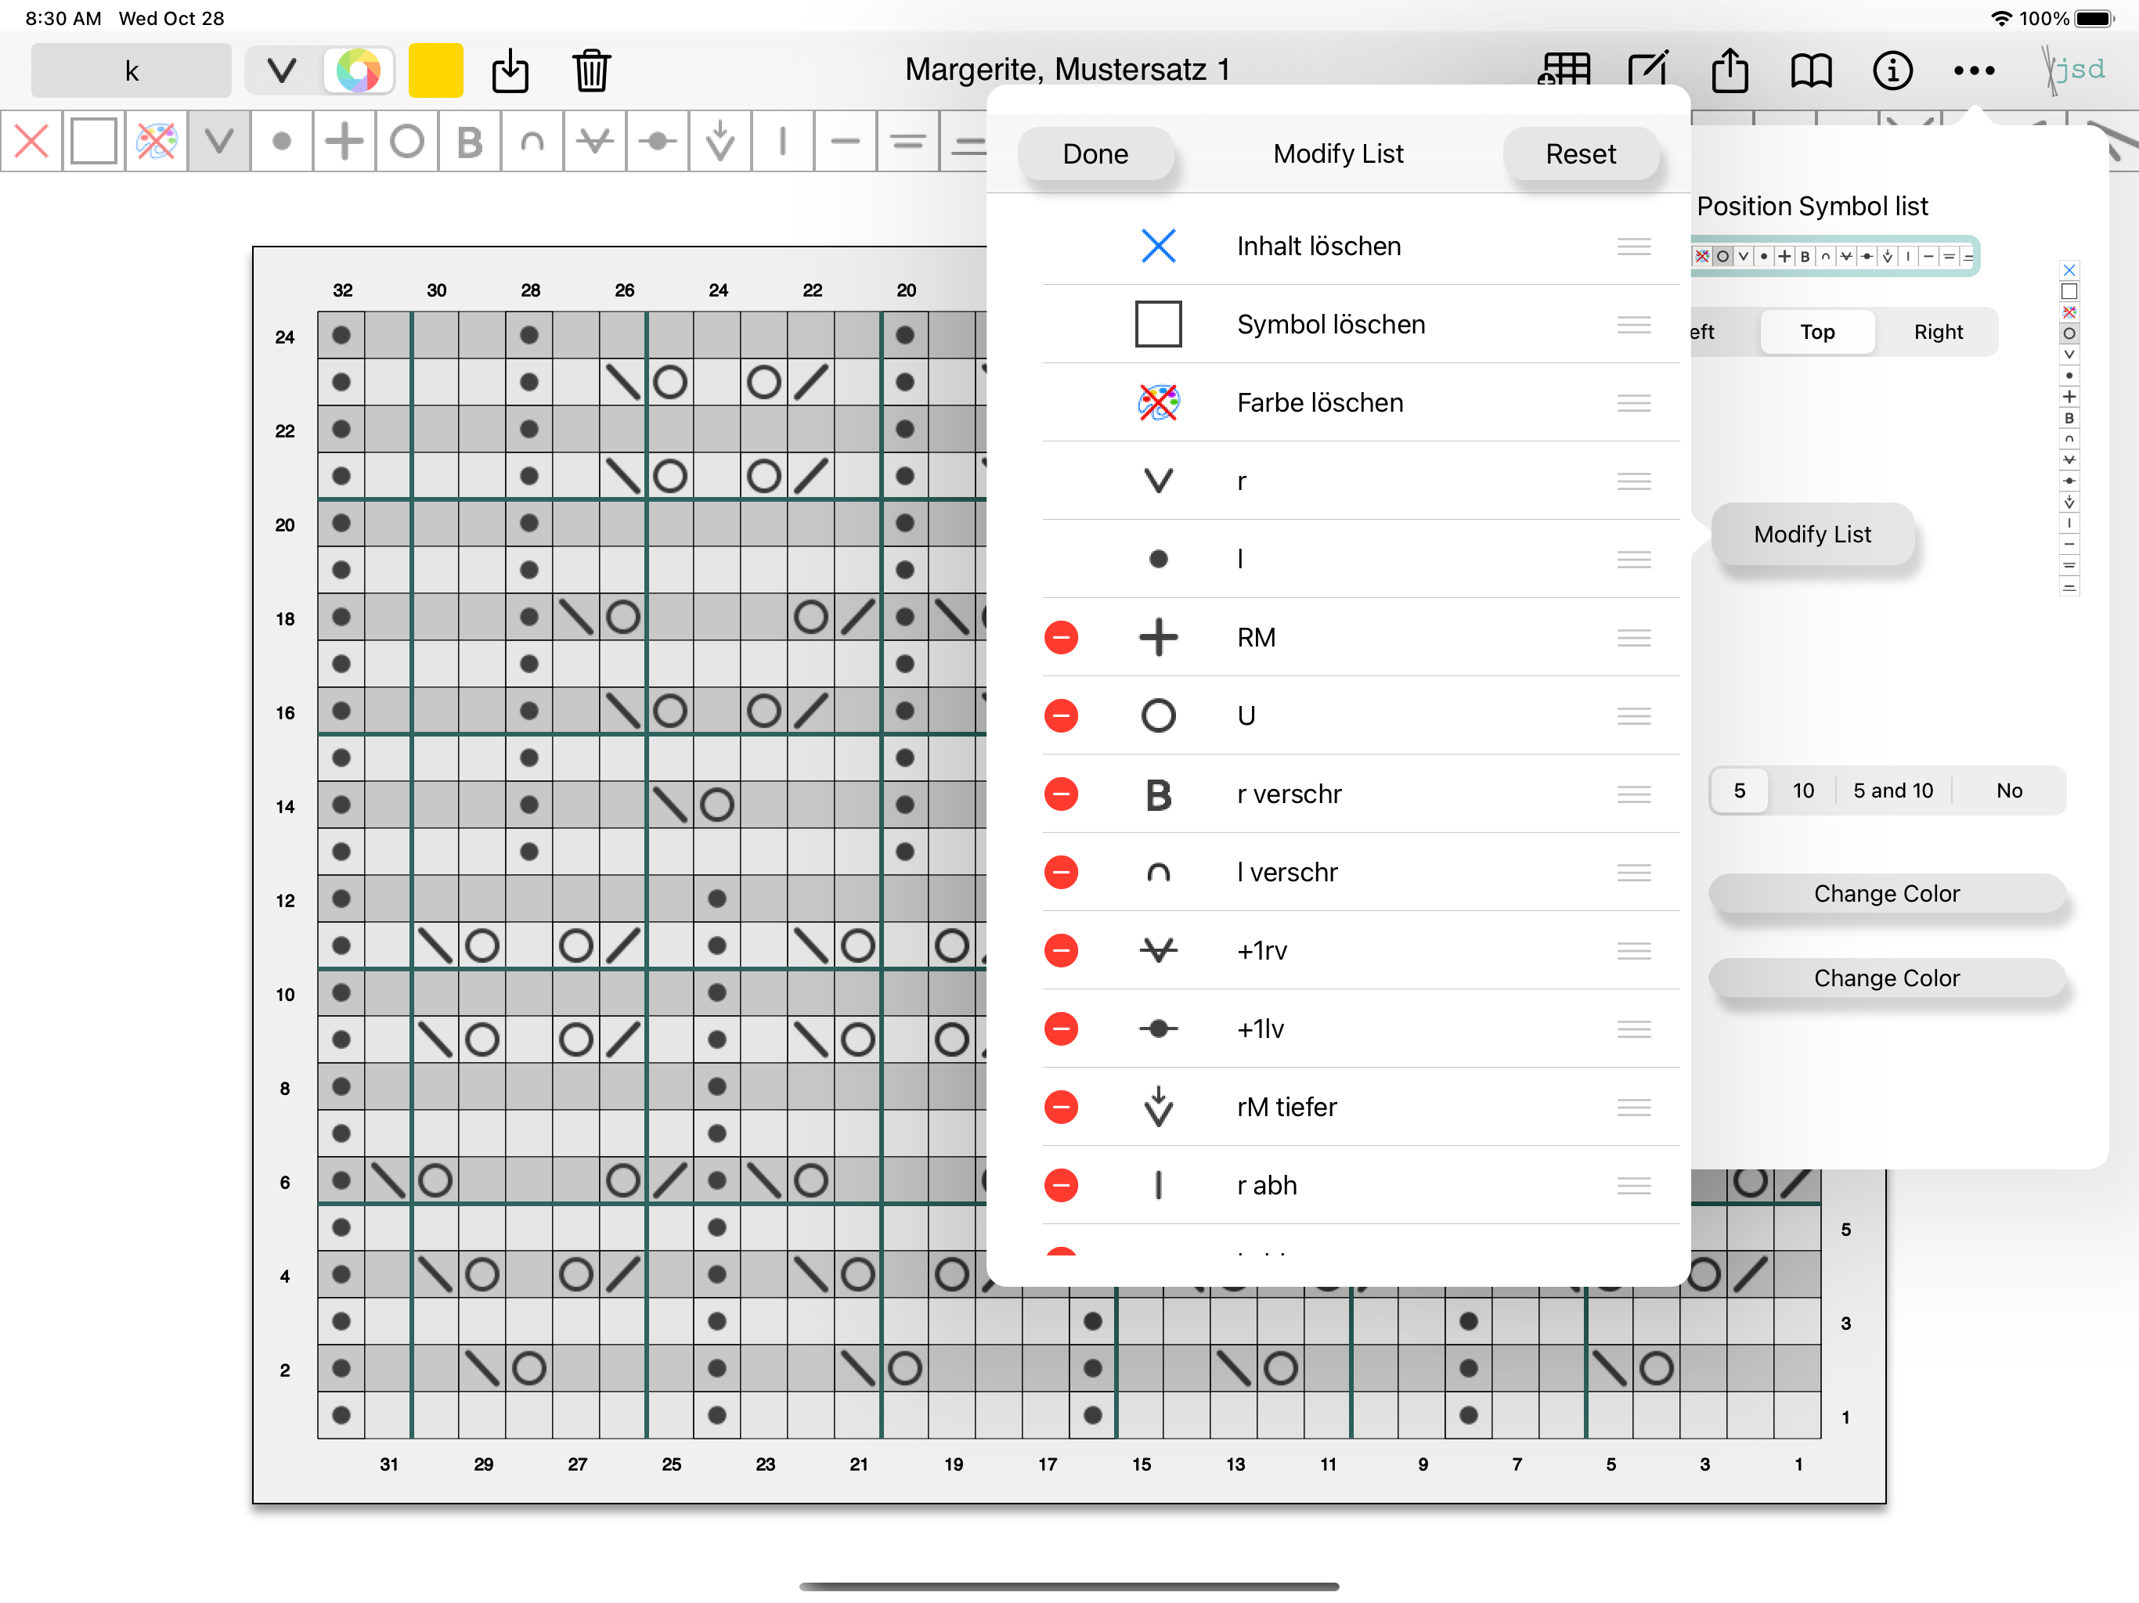Tap the upper Change Color button

tap(1887, 893)
